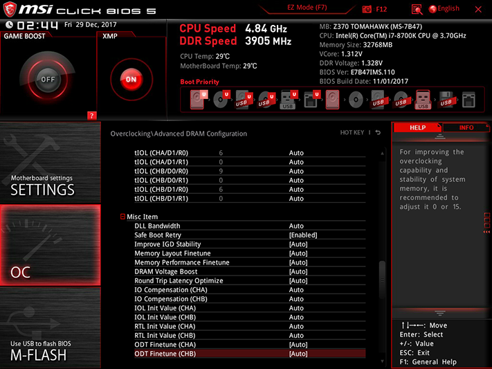This screenshot has height=369, width=492.
Task: Select the UEFI USB key boot icon
Action: (288, 100)
